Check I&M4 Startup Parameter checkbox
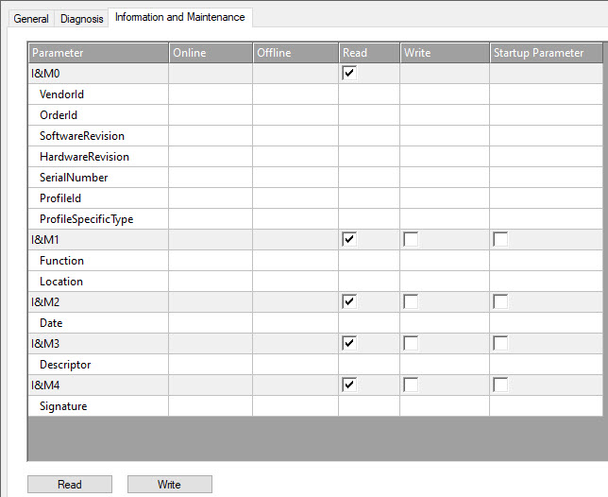The height and width of the screenshot is (497, 608). click(500, 386)
